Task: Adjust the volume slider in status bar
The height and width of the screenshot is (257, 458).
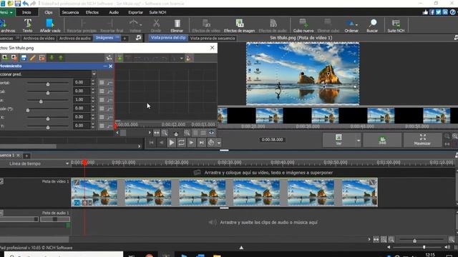Action: click(424, 247)
